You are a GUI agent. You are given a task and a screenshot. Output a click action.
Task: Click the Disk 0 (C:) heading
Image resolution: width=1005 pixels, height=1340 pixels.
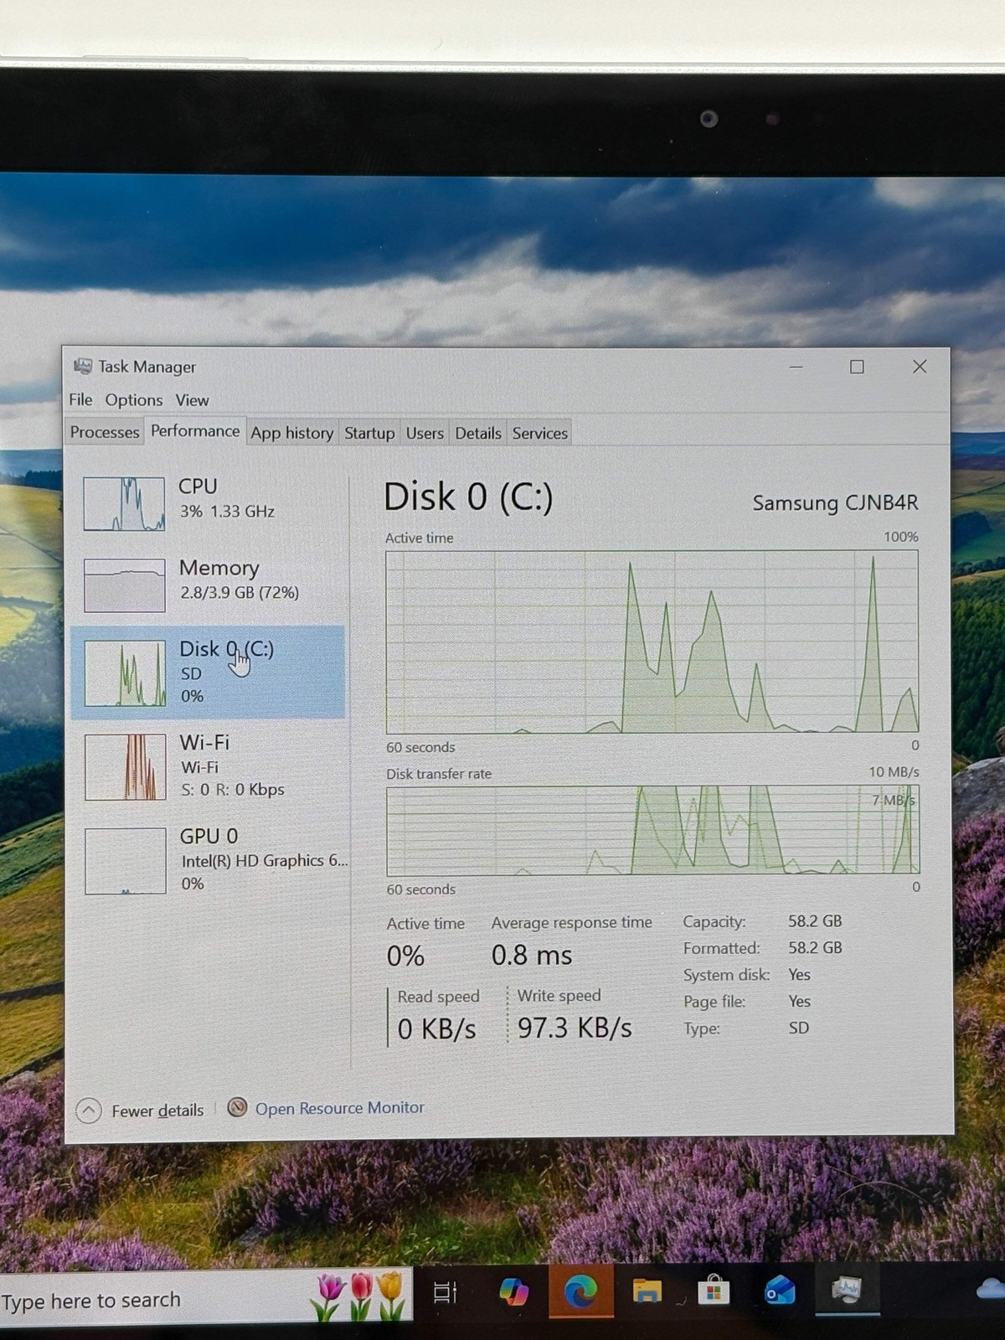468,497
